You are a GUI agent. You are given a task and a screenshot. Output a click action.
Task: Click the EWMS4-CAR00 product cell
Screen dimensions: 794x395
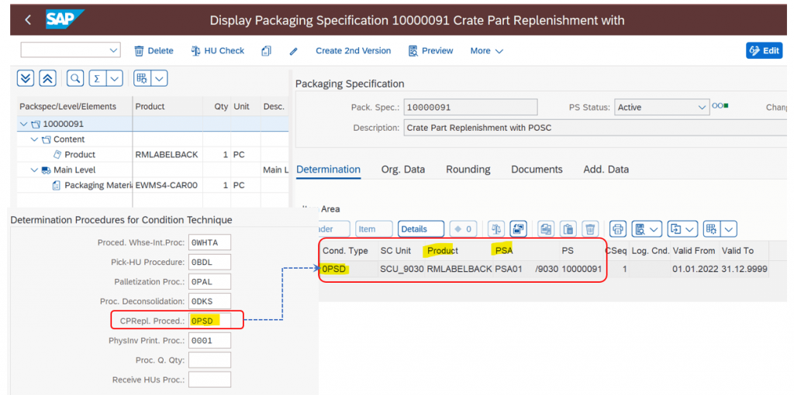click(166, 186)
